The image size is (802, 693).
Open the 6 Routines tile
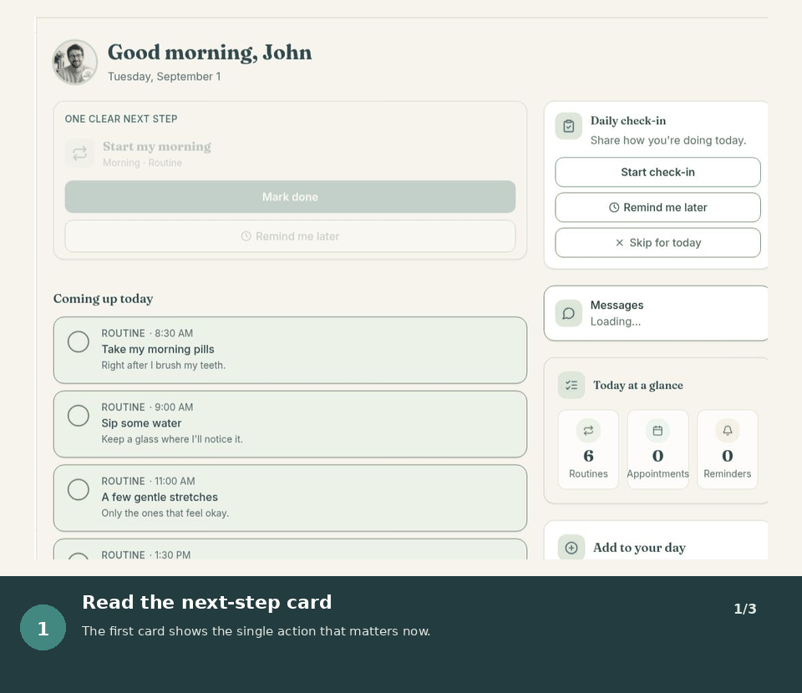point(588,450)
